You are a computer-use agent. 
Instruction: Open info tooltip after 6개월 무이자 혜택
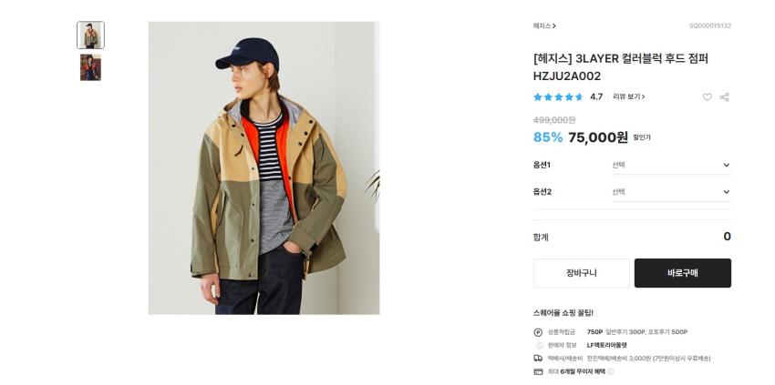[x=610, y=371]
